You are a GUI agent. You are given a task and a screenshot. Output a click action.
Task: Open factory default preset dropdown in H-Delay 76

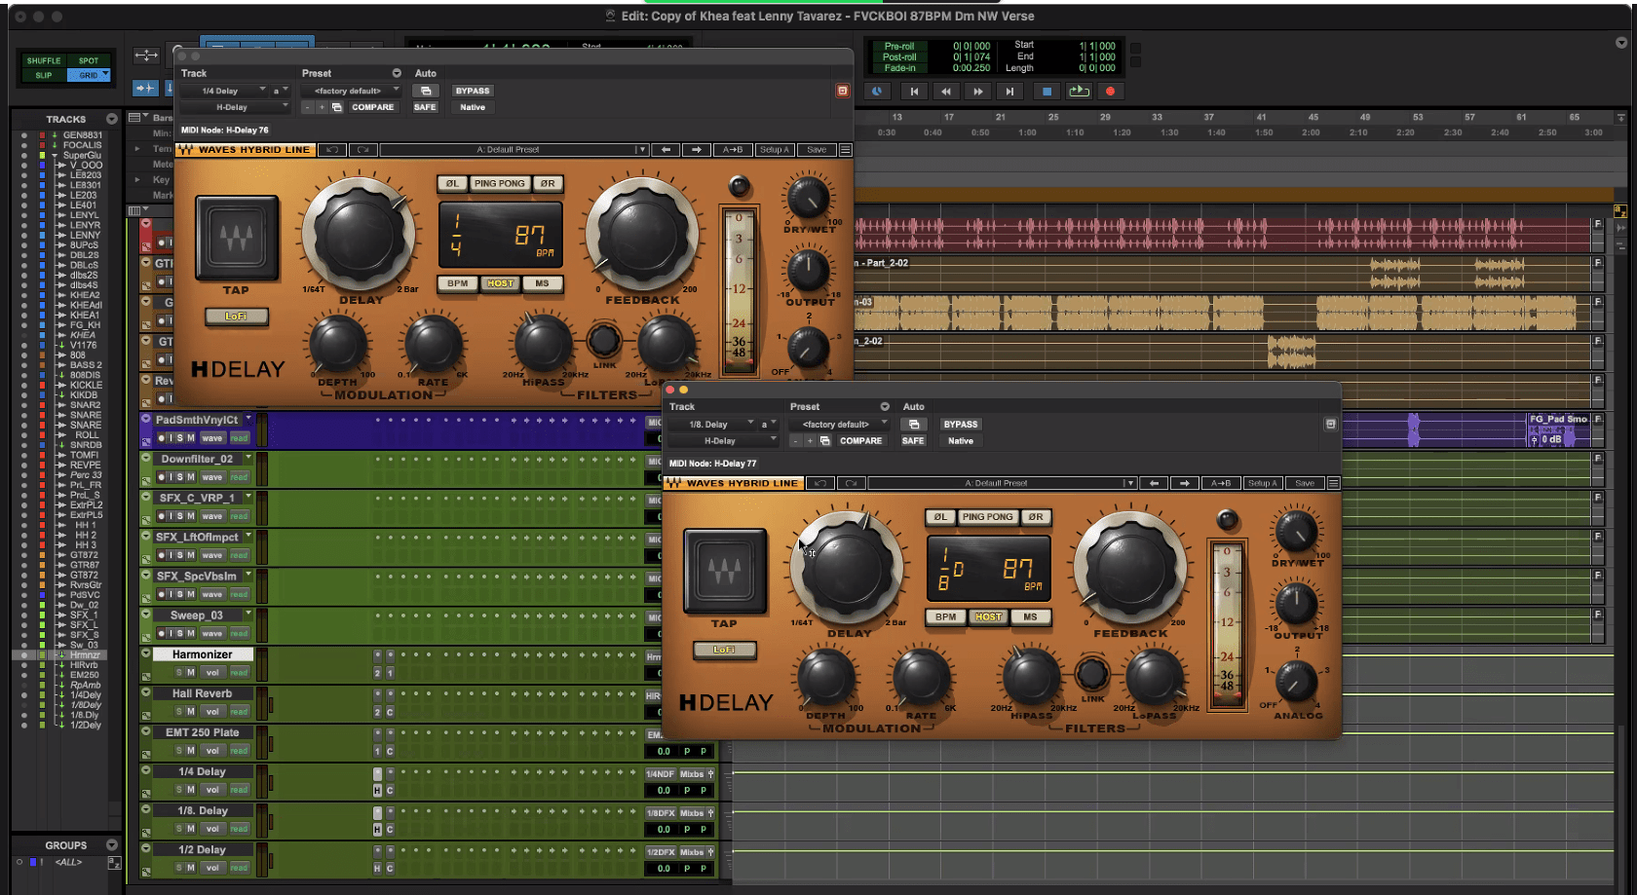[x=350, y=91]
